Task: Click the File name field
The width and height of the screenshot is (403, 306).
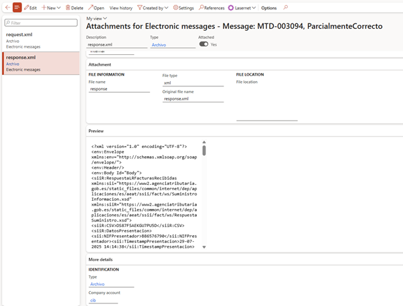Action: click(x=119, y=89)
